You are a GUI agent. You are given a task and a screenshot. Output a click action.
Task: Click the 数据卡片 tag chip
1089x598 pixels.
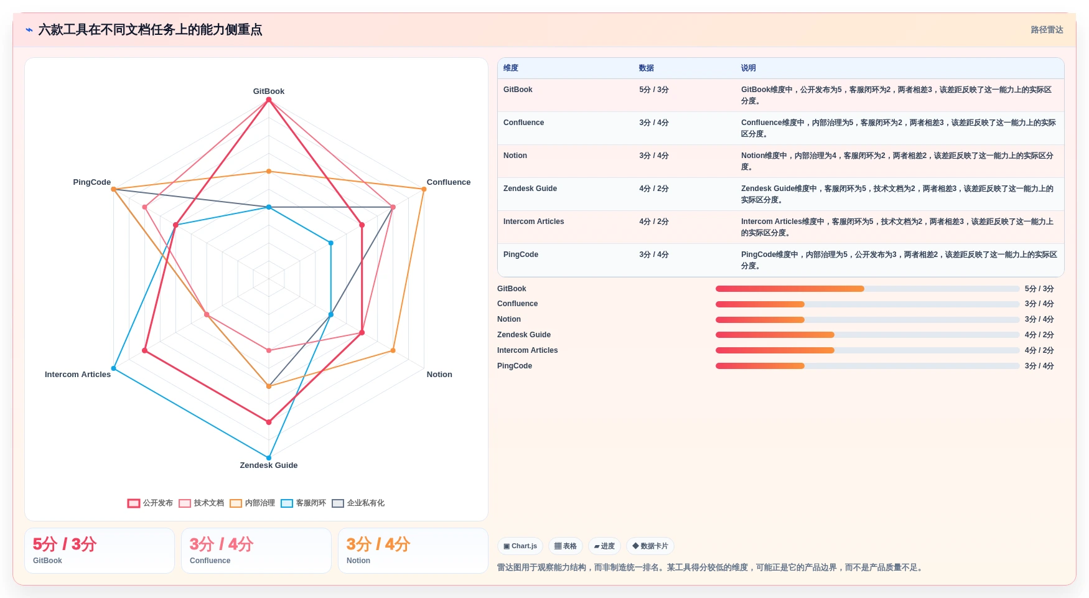(x=650, y=546)
